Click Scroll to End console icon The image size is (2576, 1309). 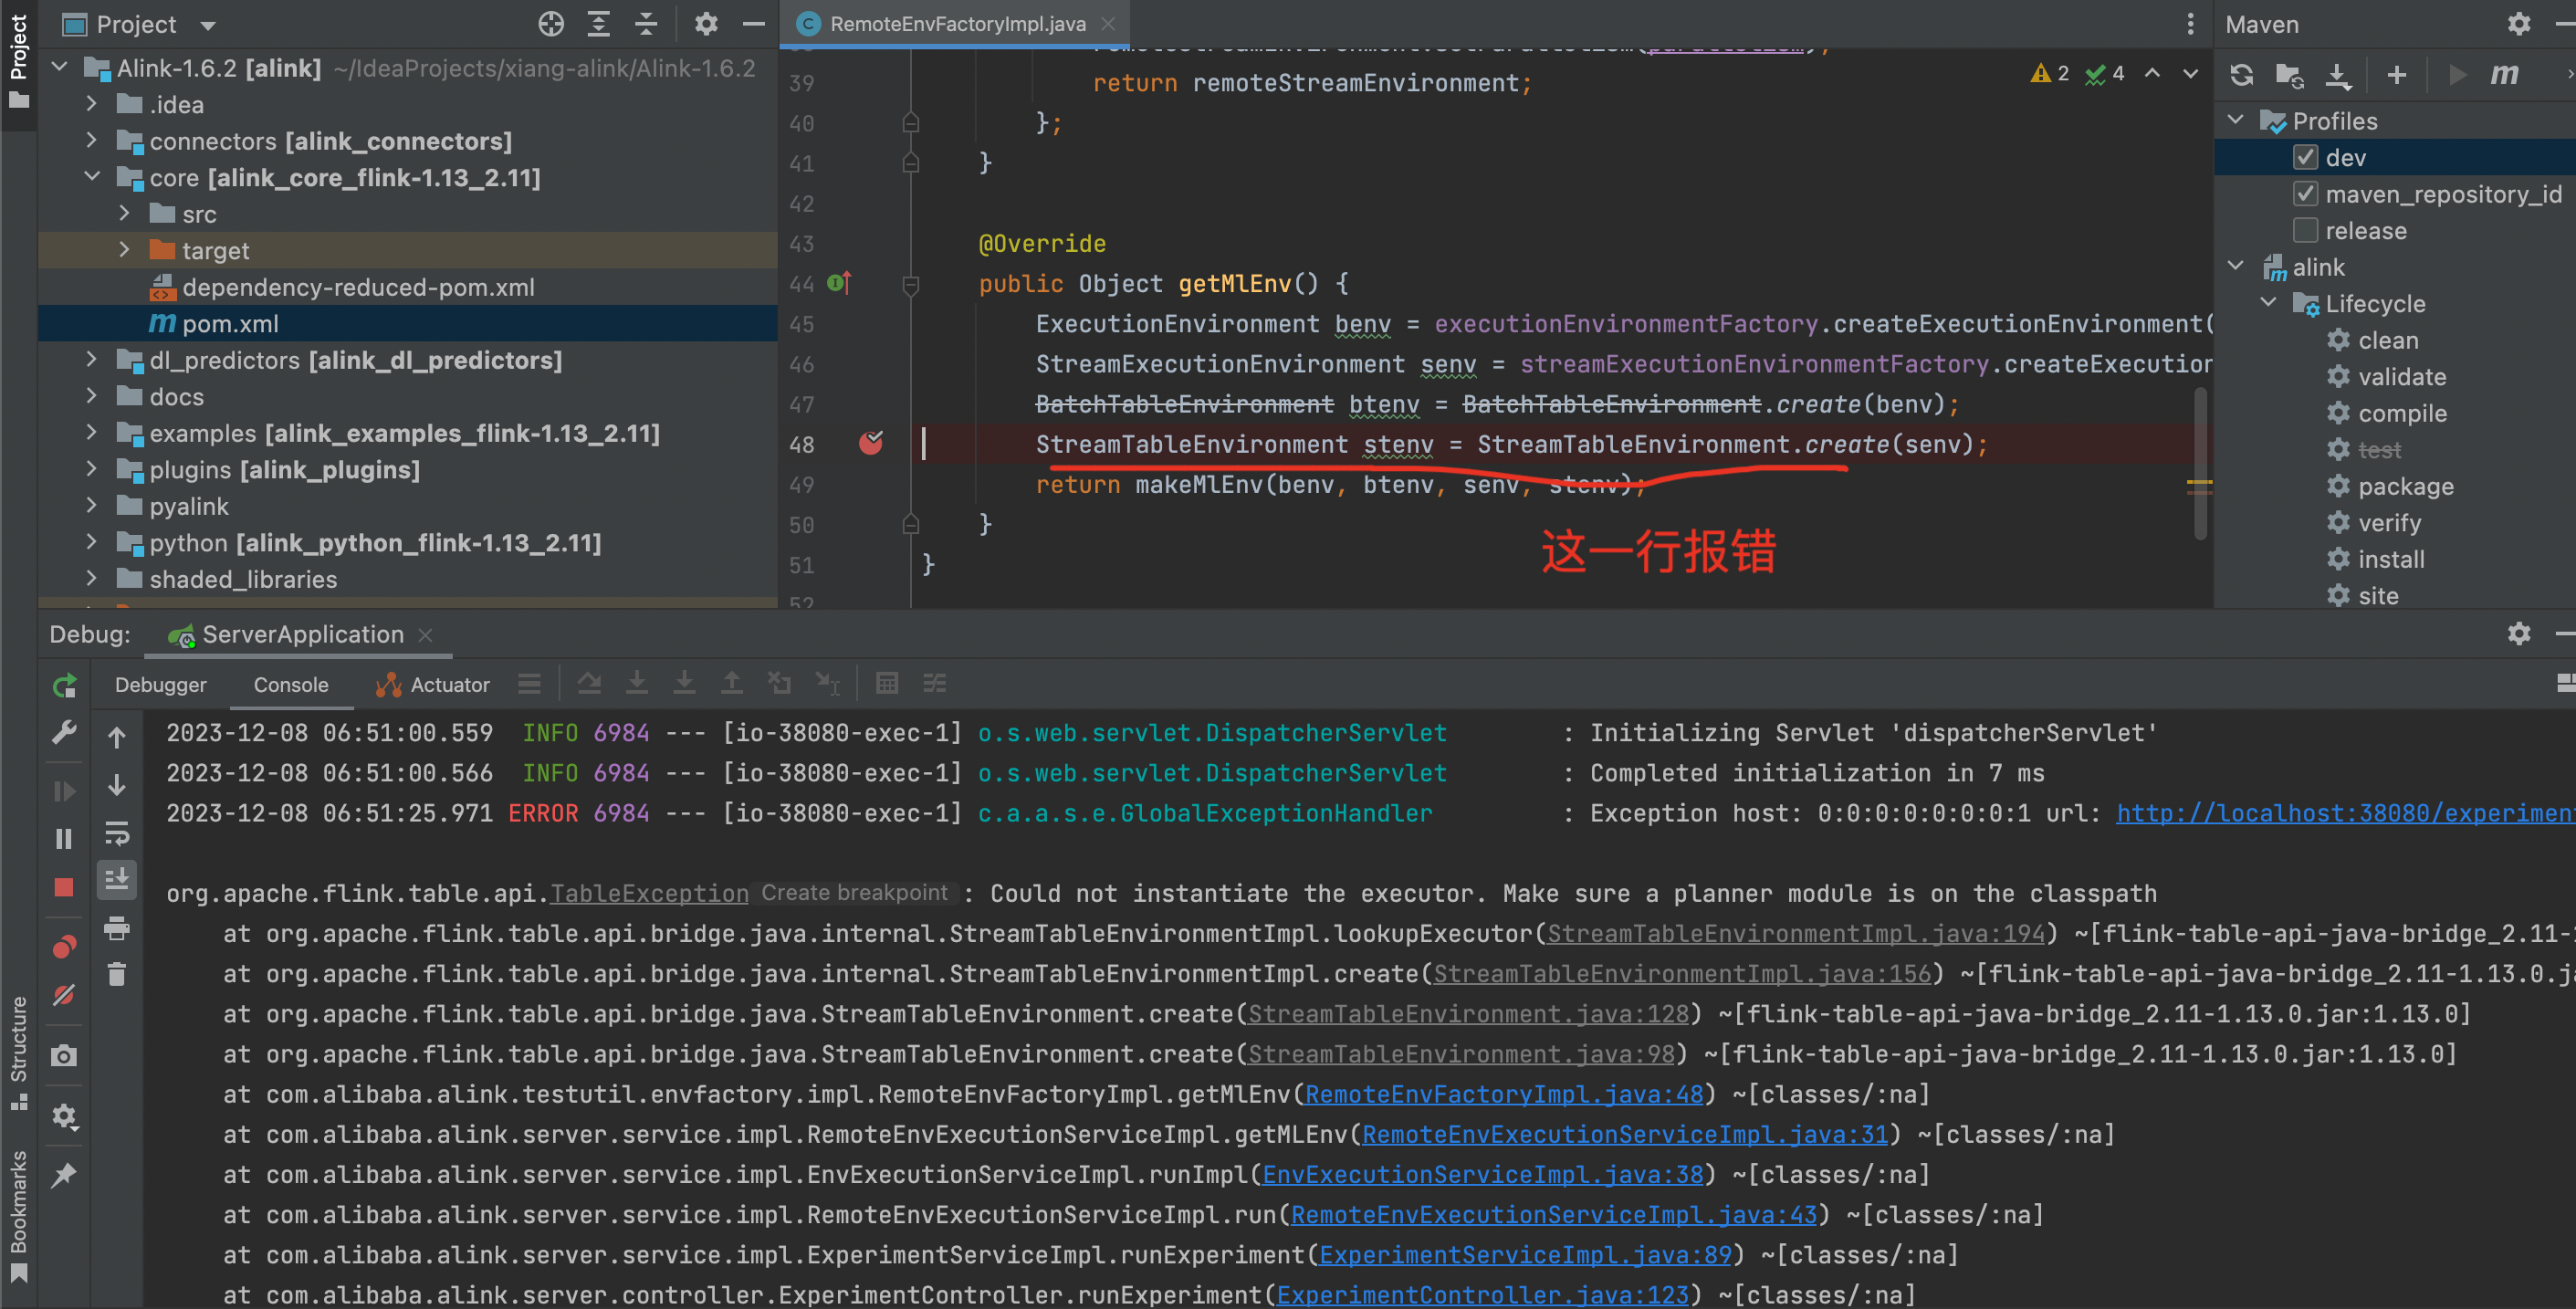[x=117, y=880]
